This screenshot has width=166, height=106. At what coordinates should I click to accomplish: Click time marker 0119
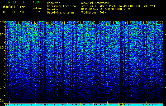click(x=144, y=23)
